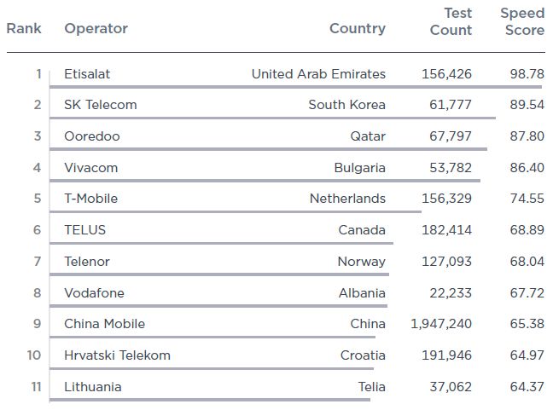Click the Telia country cell
The height and width of the screenshot is (410, 553).
click(371, 387)
